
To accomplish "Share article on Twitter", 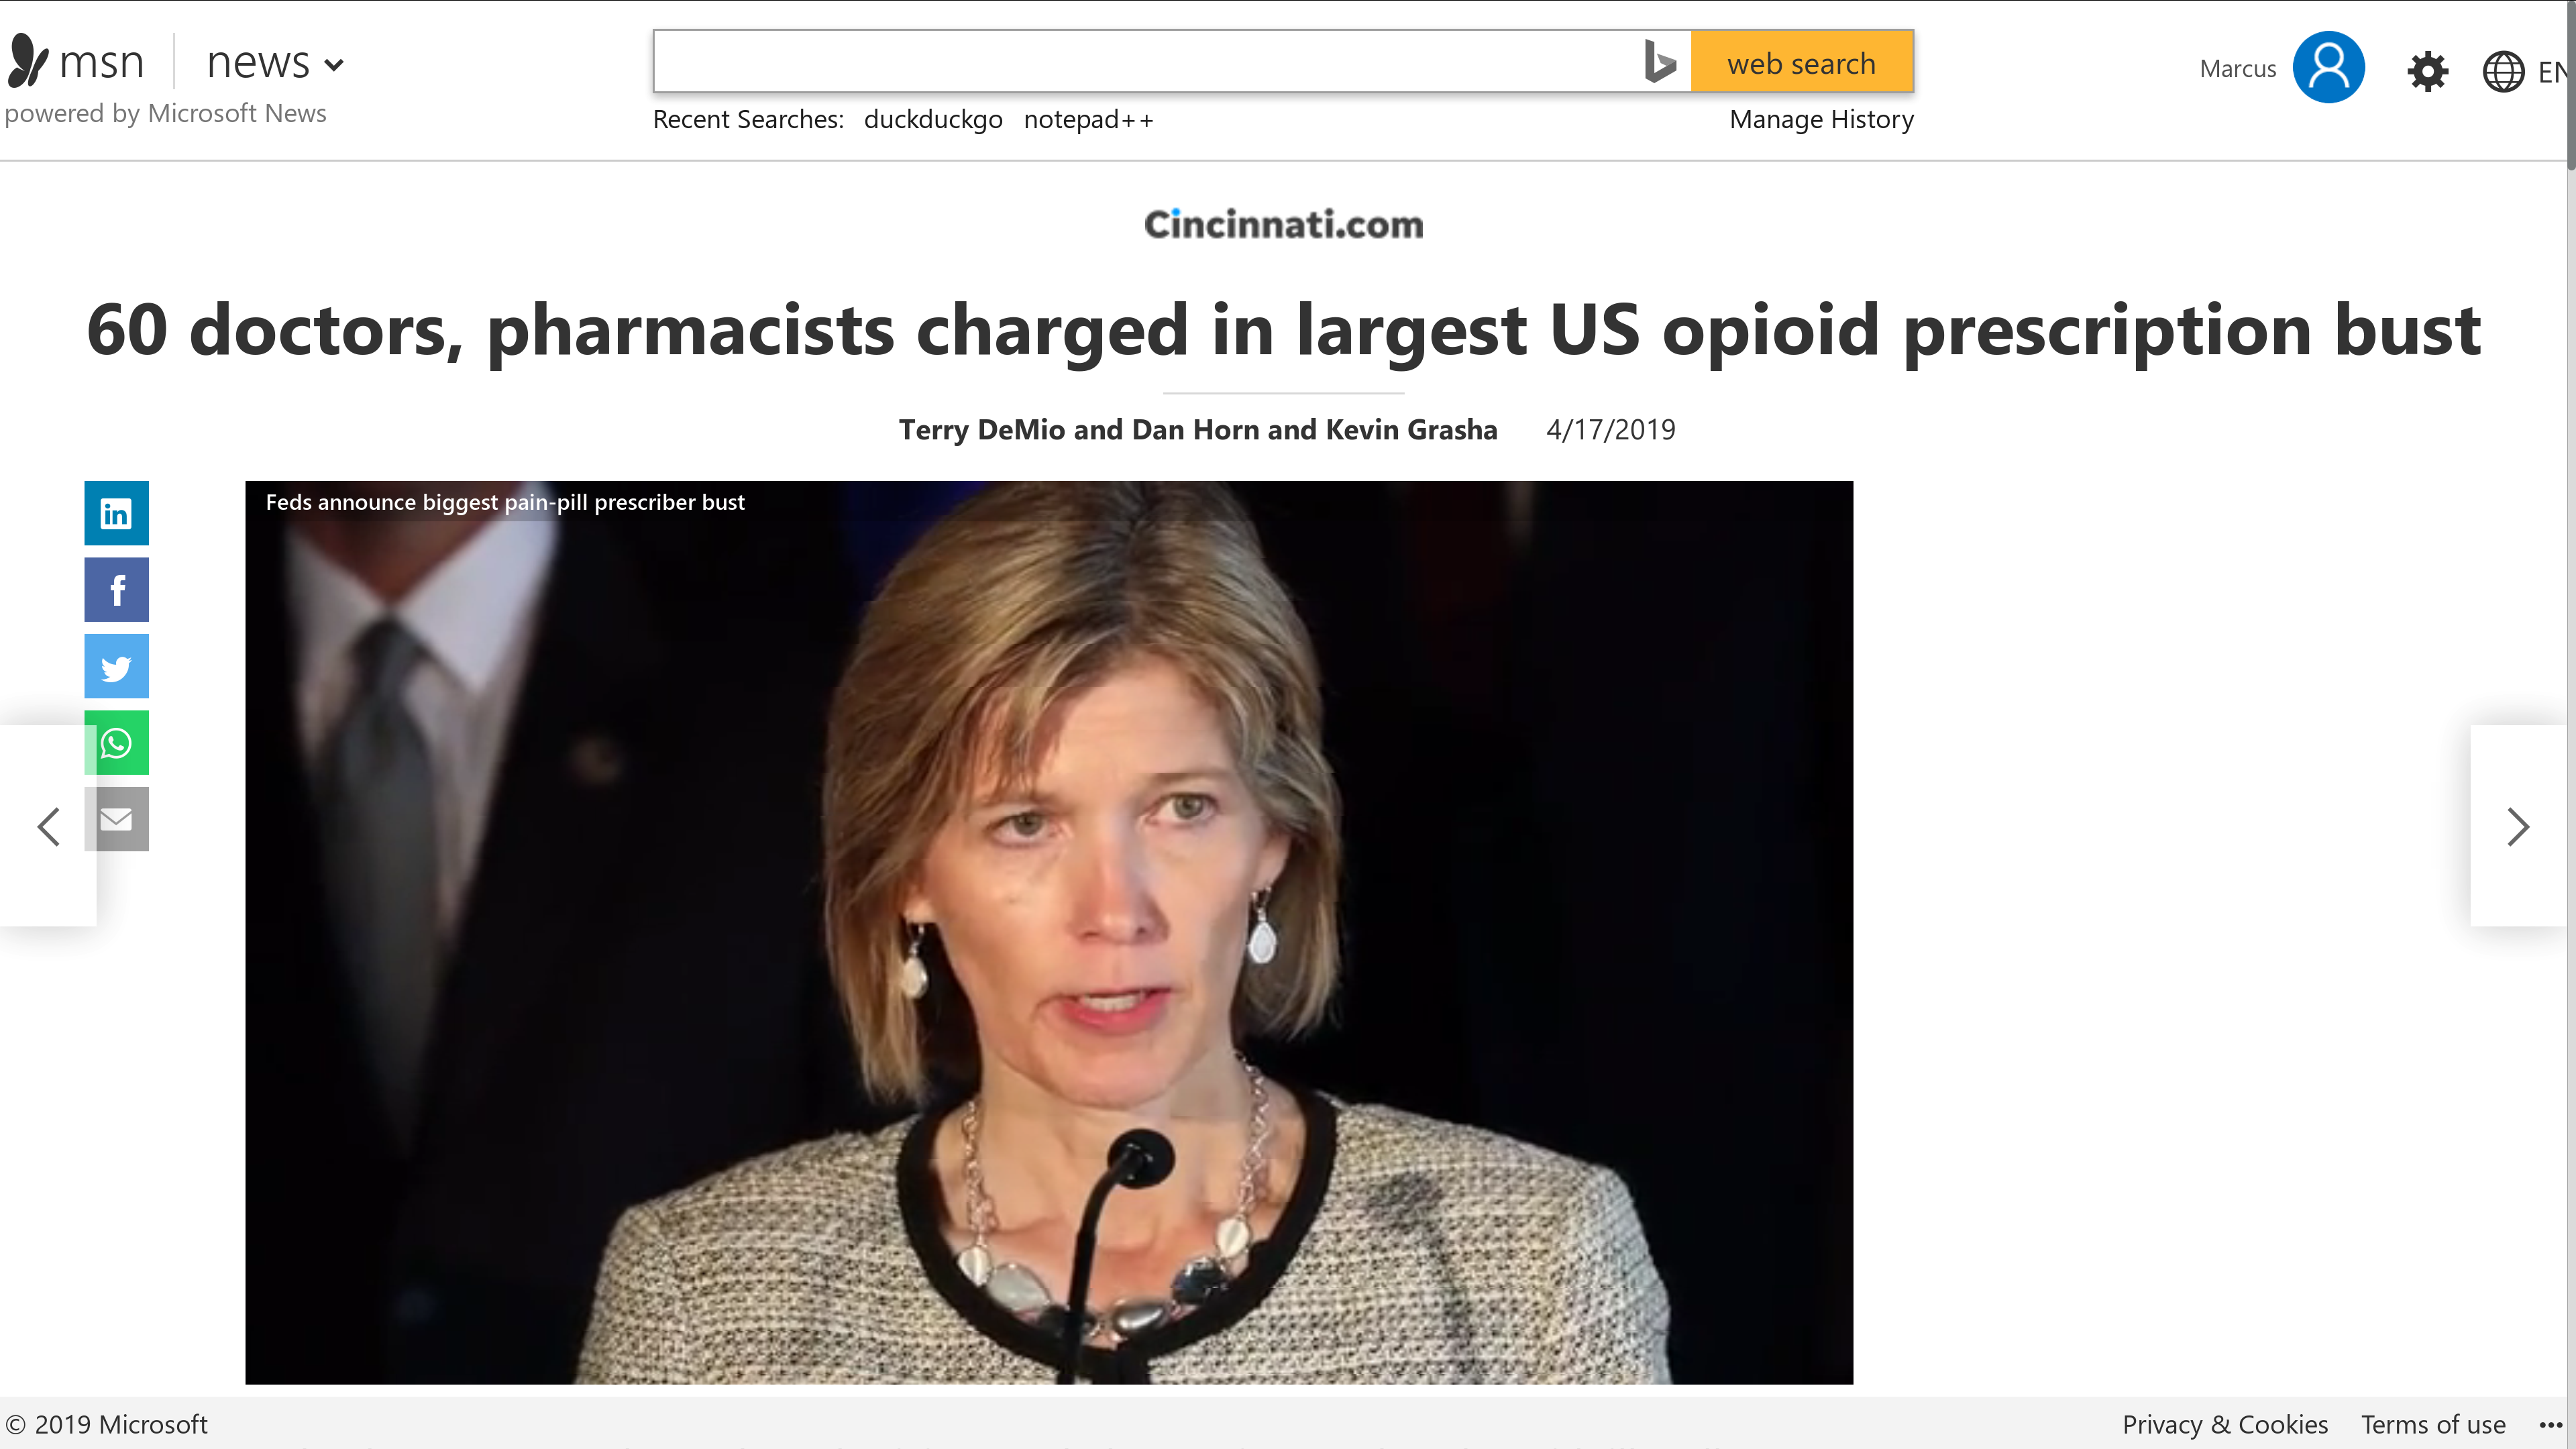I will click(116, 666).
